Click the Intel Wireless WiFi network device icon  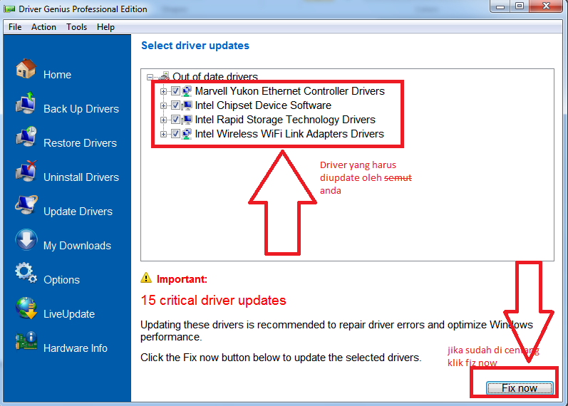[187, 134]
